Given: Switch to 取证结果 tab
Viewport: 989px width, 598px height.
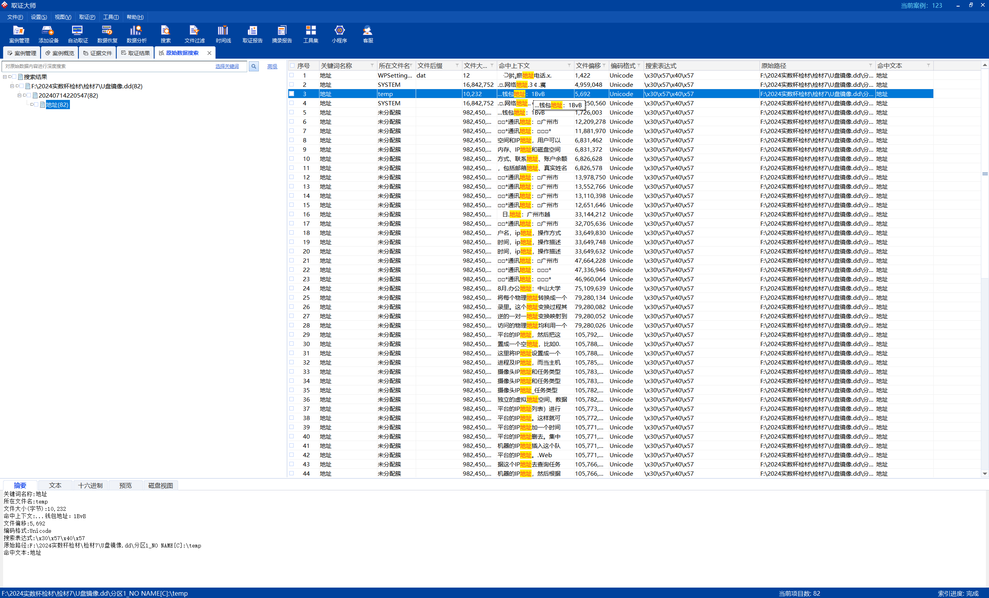Looking at the screenshot, I should [135, 53].
